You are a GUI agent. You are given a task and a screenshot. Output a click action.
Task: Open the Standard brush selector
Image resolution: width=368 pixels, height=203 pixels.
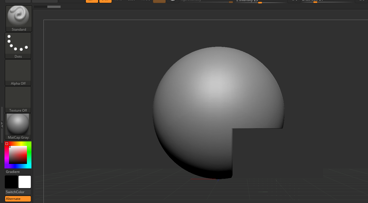point(19,18)
